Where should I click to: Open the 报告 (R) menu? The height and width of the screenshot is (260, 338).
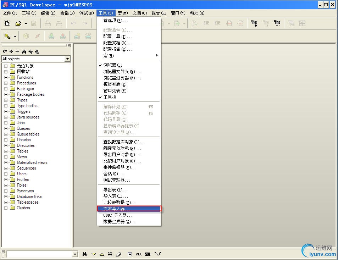(x=159, y=13)
